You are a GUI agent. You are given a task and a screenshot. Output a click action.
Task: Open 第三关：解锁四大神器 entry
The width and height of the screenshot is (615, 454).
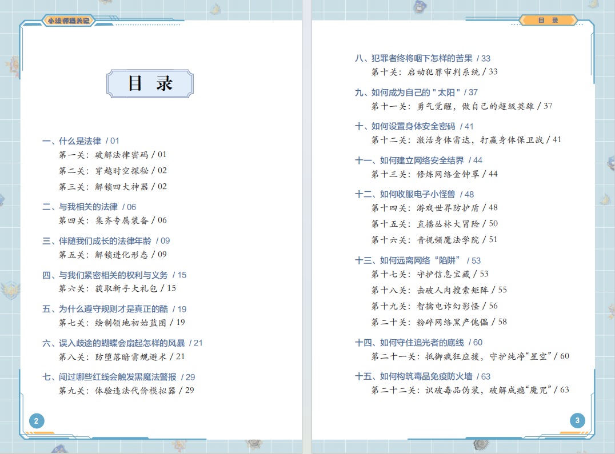tap(113, 187)
